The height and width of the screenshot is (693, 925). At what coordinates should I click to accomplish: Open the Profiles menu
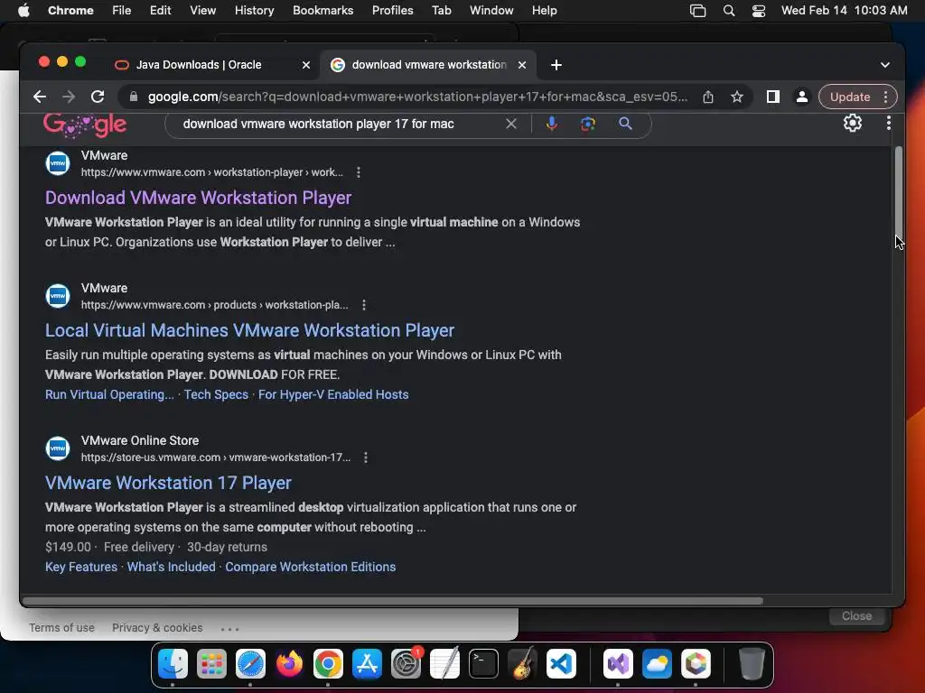point(392,10)
